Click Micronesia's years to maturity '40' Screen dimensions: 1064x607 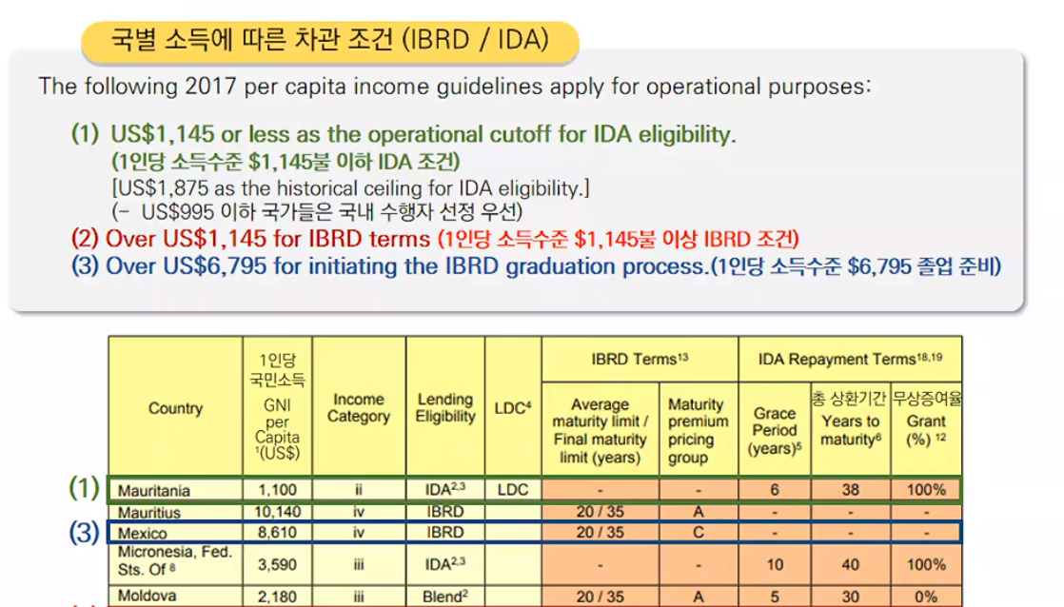click(x=850, y=564)
